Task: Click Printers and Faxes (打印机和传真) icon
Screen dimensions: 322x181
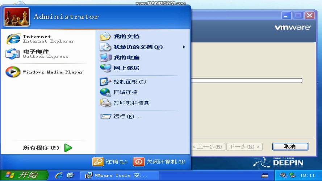Action: (105, 103)
